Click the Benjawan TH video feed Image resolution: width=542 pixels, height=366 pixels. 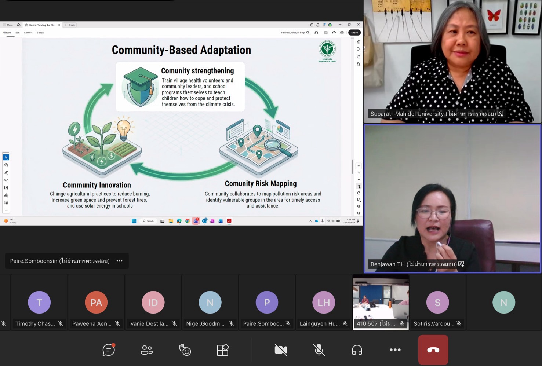click(x=452, y=198)
